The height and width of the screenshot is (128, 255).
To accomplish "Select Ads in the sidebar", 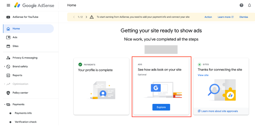I will pyautogui.click(x=15, y=37).
